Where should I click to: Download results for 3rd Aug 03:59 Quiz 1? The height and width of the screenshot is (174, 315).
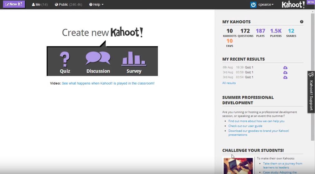pyautogui.click(x=285, y=72)
